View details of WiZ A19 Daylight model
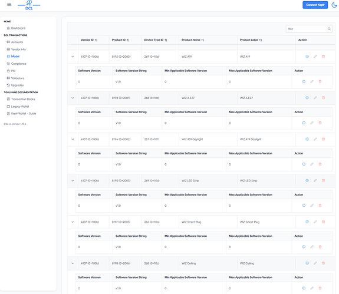The width and height of the screenshot is (339, 294). (307, 139)
